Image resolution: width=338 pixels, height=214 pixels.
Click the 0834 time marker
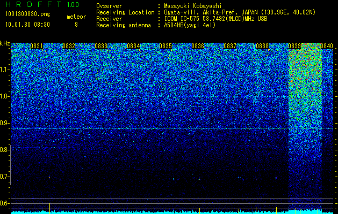tap(133, 46)
